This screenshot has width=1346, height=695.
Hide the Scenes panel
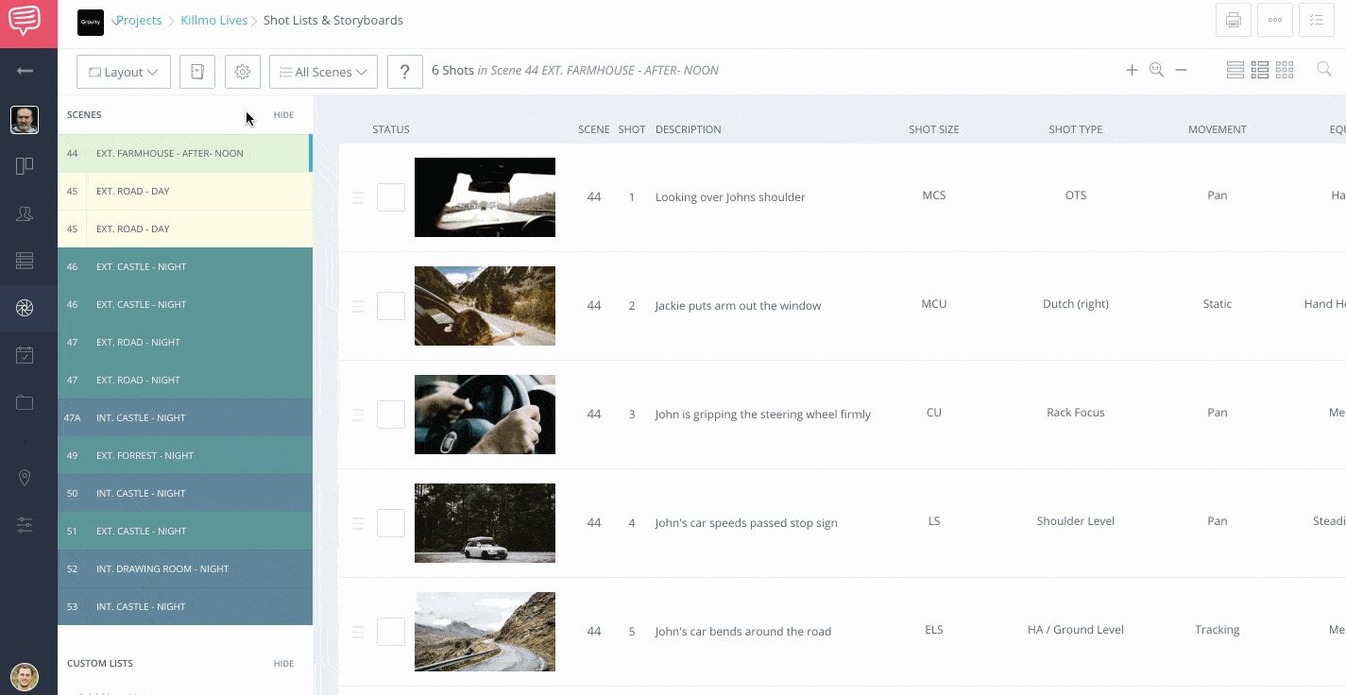coord(283,114)
